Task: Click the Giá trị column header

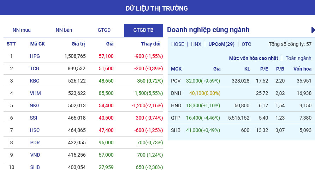Action: (78, 44)
